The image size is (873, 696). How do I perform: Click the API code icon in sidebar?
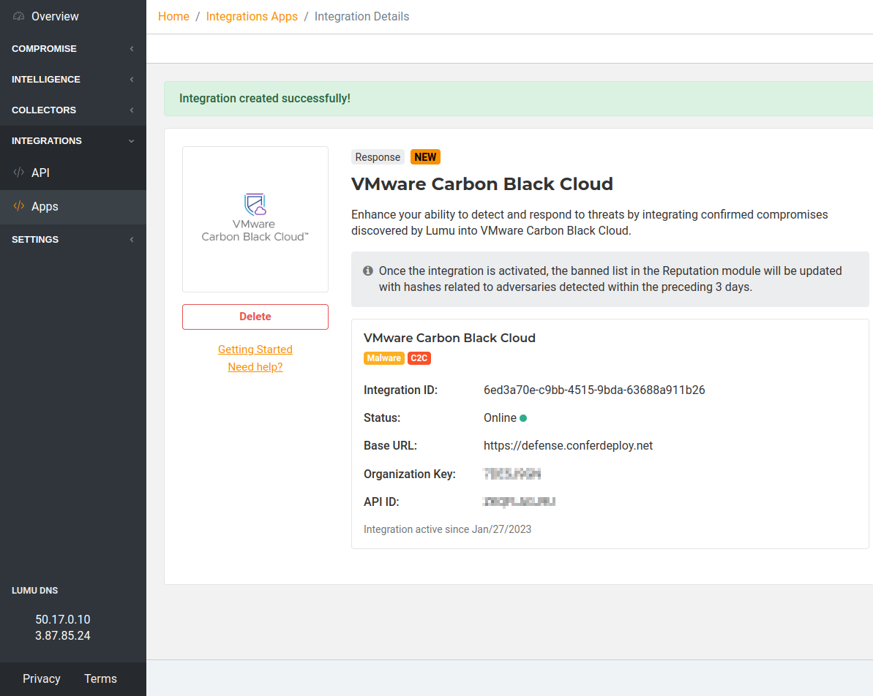click(x=19, y=173)
